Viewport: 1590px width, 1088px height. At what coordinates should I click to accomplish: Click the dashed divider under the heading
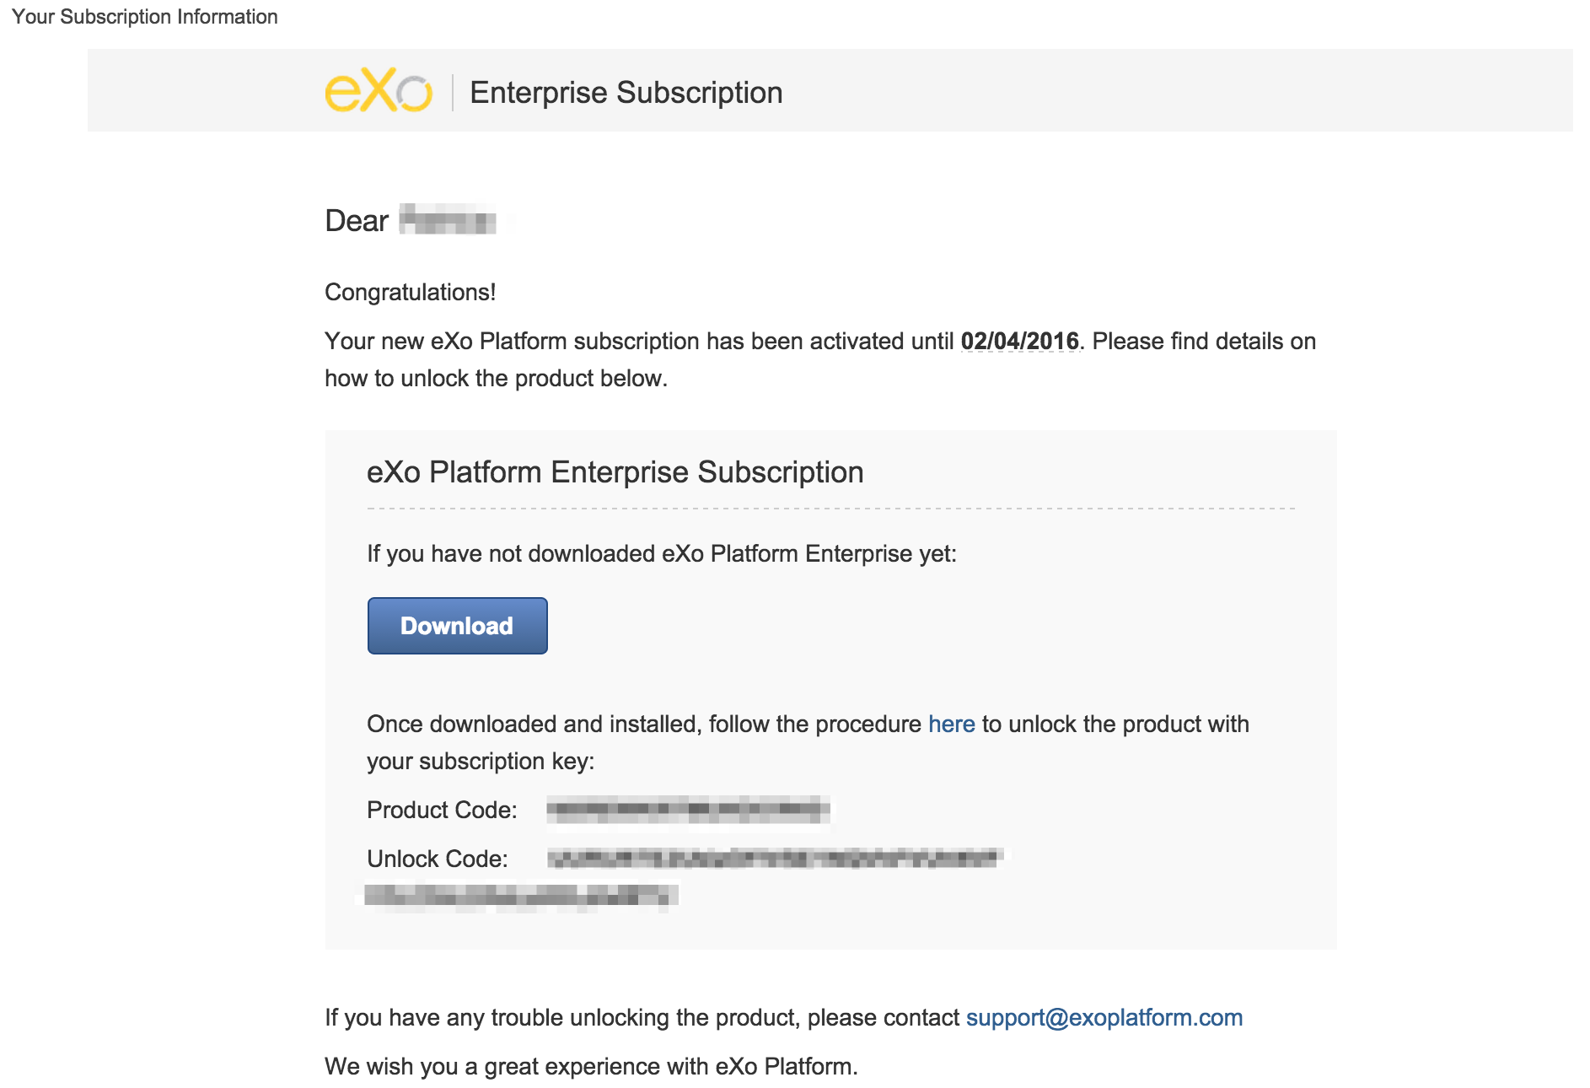point(830,509)
